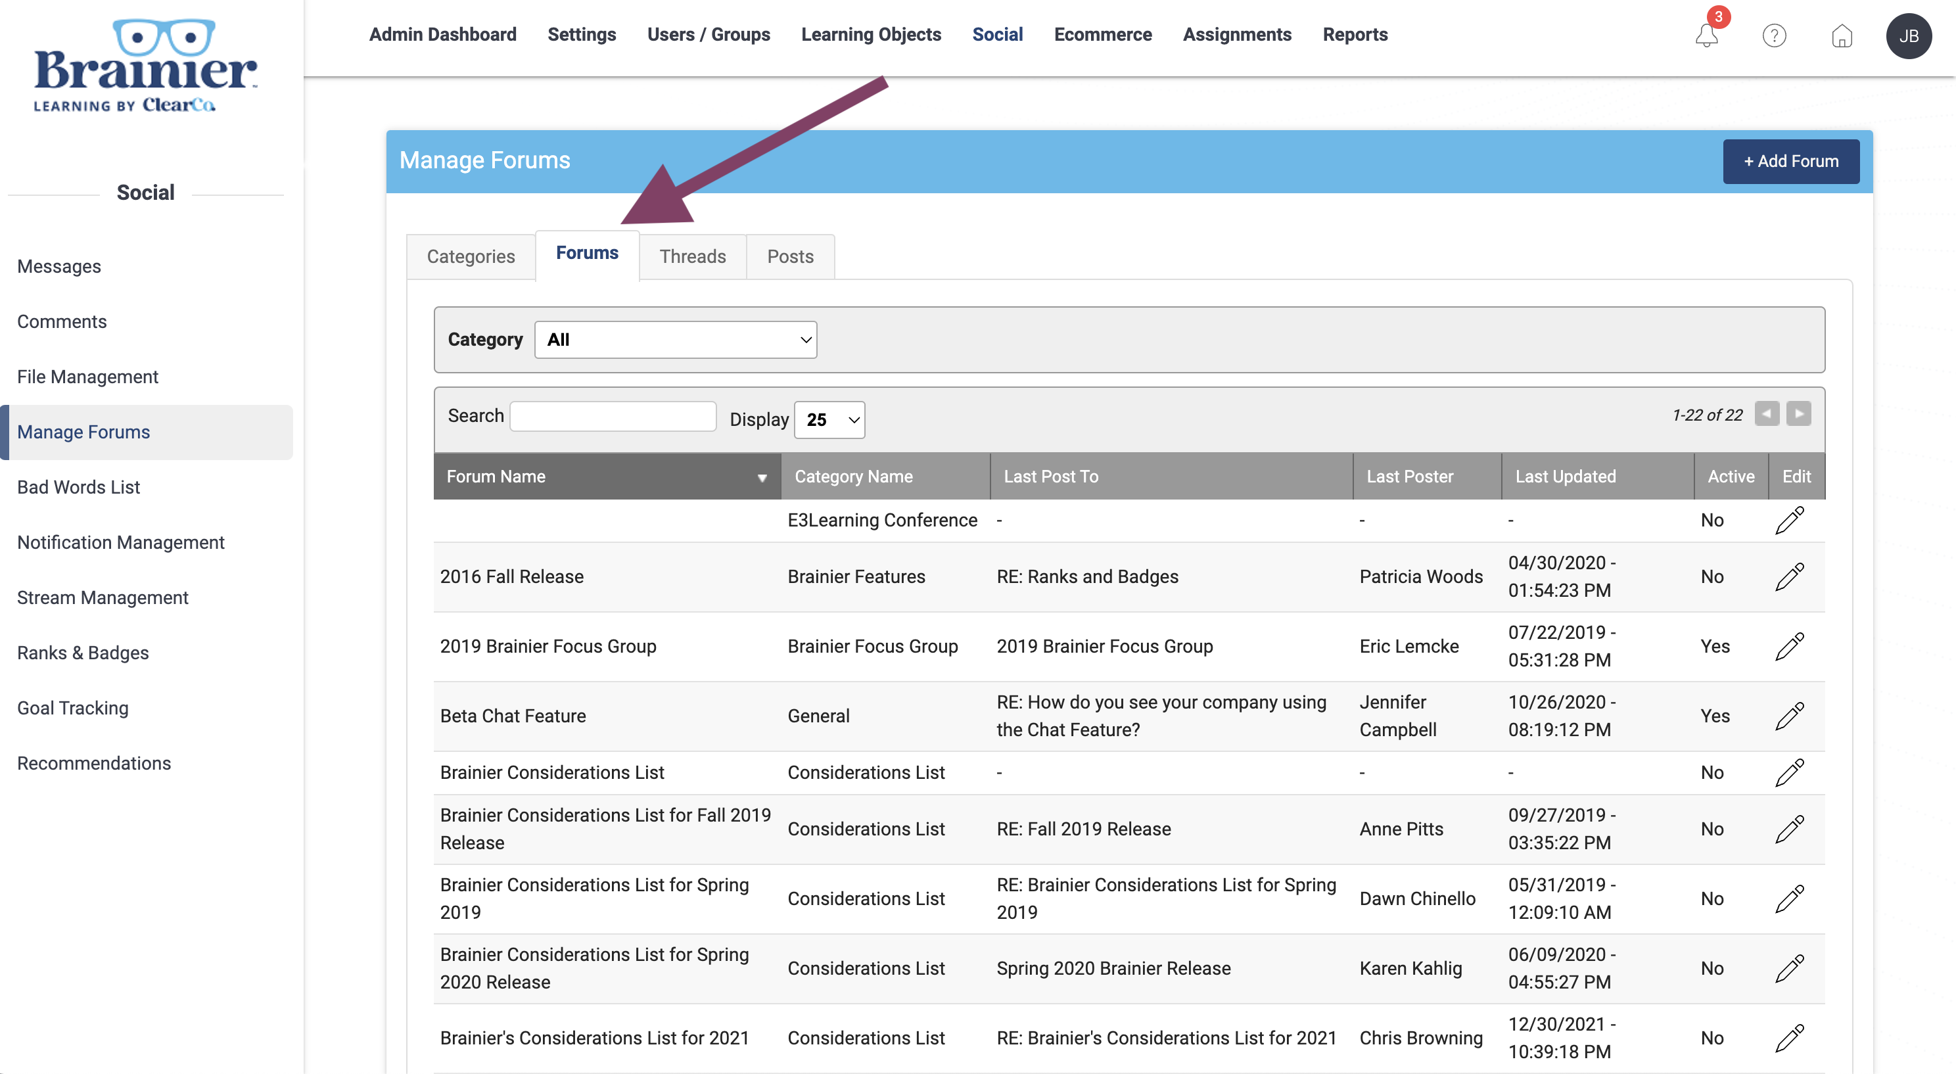Go to next page of forums

click(x=1798, y=414)
